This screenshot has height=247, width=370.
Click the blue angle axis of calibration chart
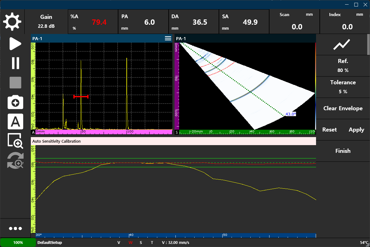[x=176, y=235]
